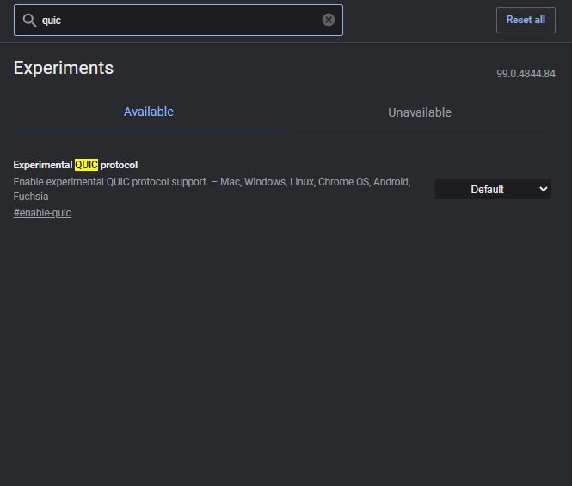Click the yellow highlighted QUIC word

pos(87,165)
